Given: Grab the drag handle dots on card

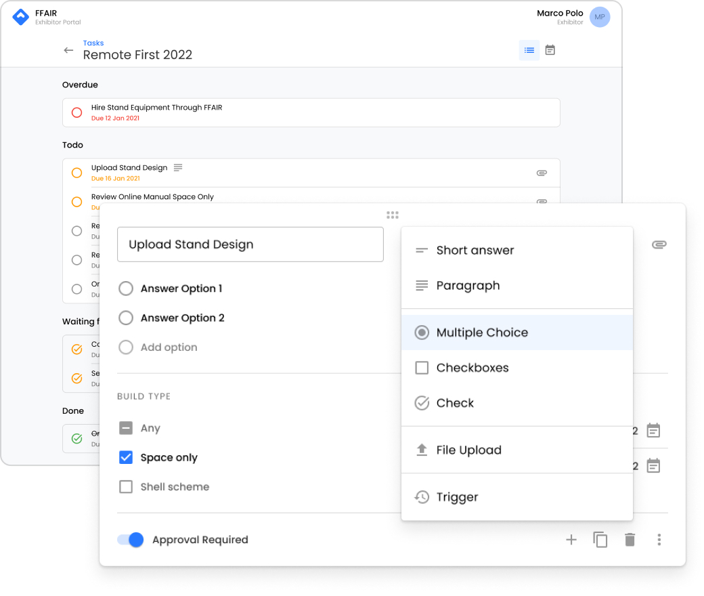Looking at the screenshot, I should point(393,215).
